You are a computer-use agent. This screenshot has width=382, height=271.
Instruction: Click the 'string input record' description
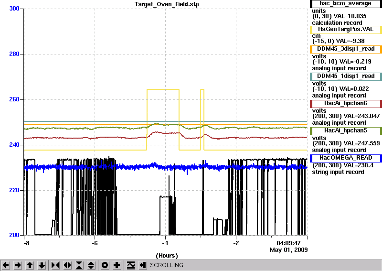(338, 172)
